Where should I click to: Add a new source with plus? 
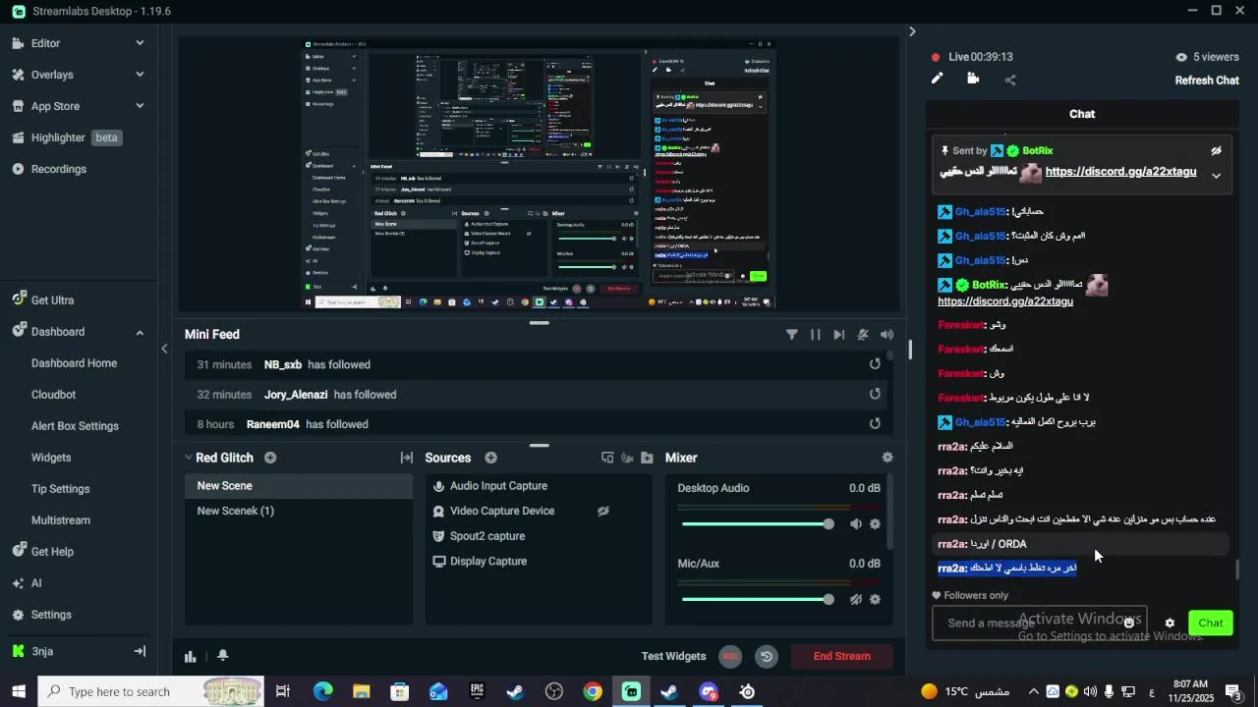tap(490, 458)
